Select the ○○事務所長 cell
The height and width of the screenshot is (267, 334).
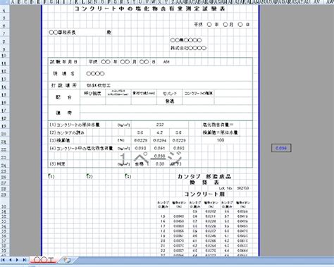[62, 32]
